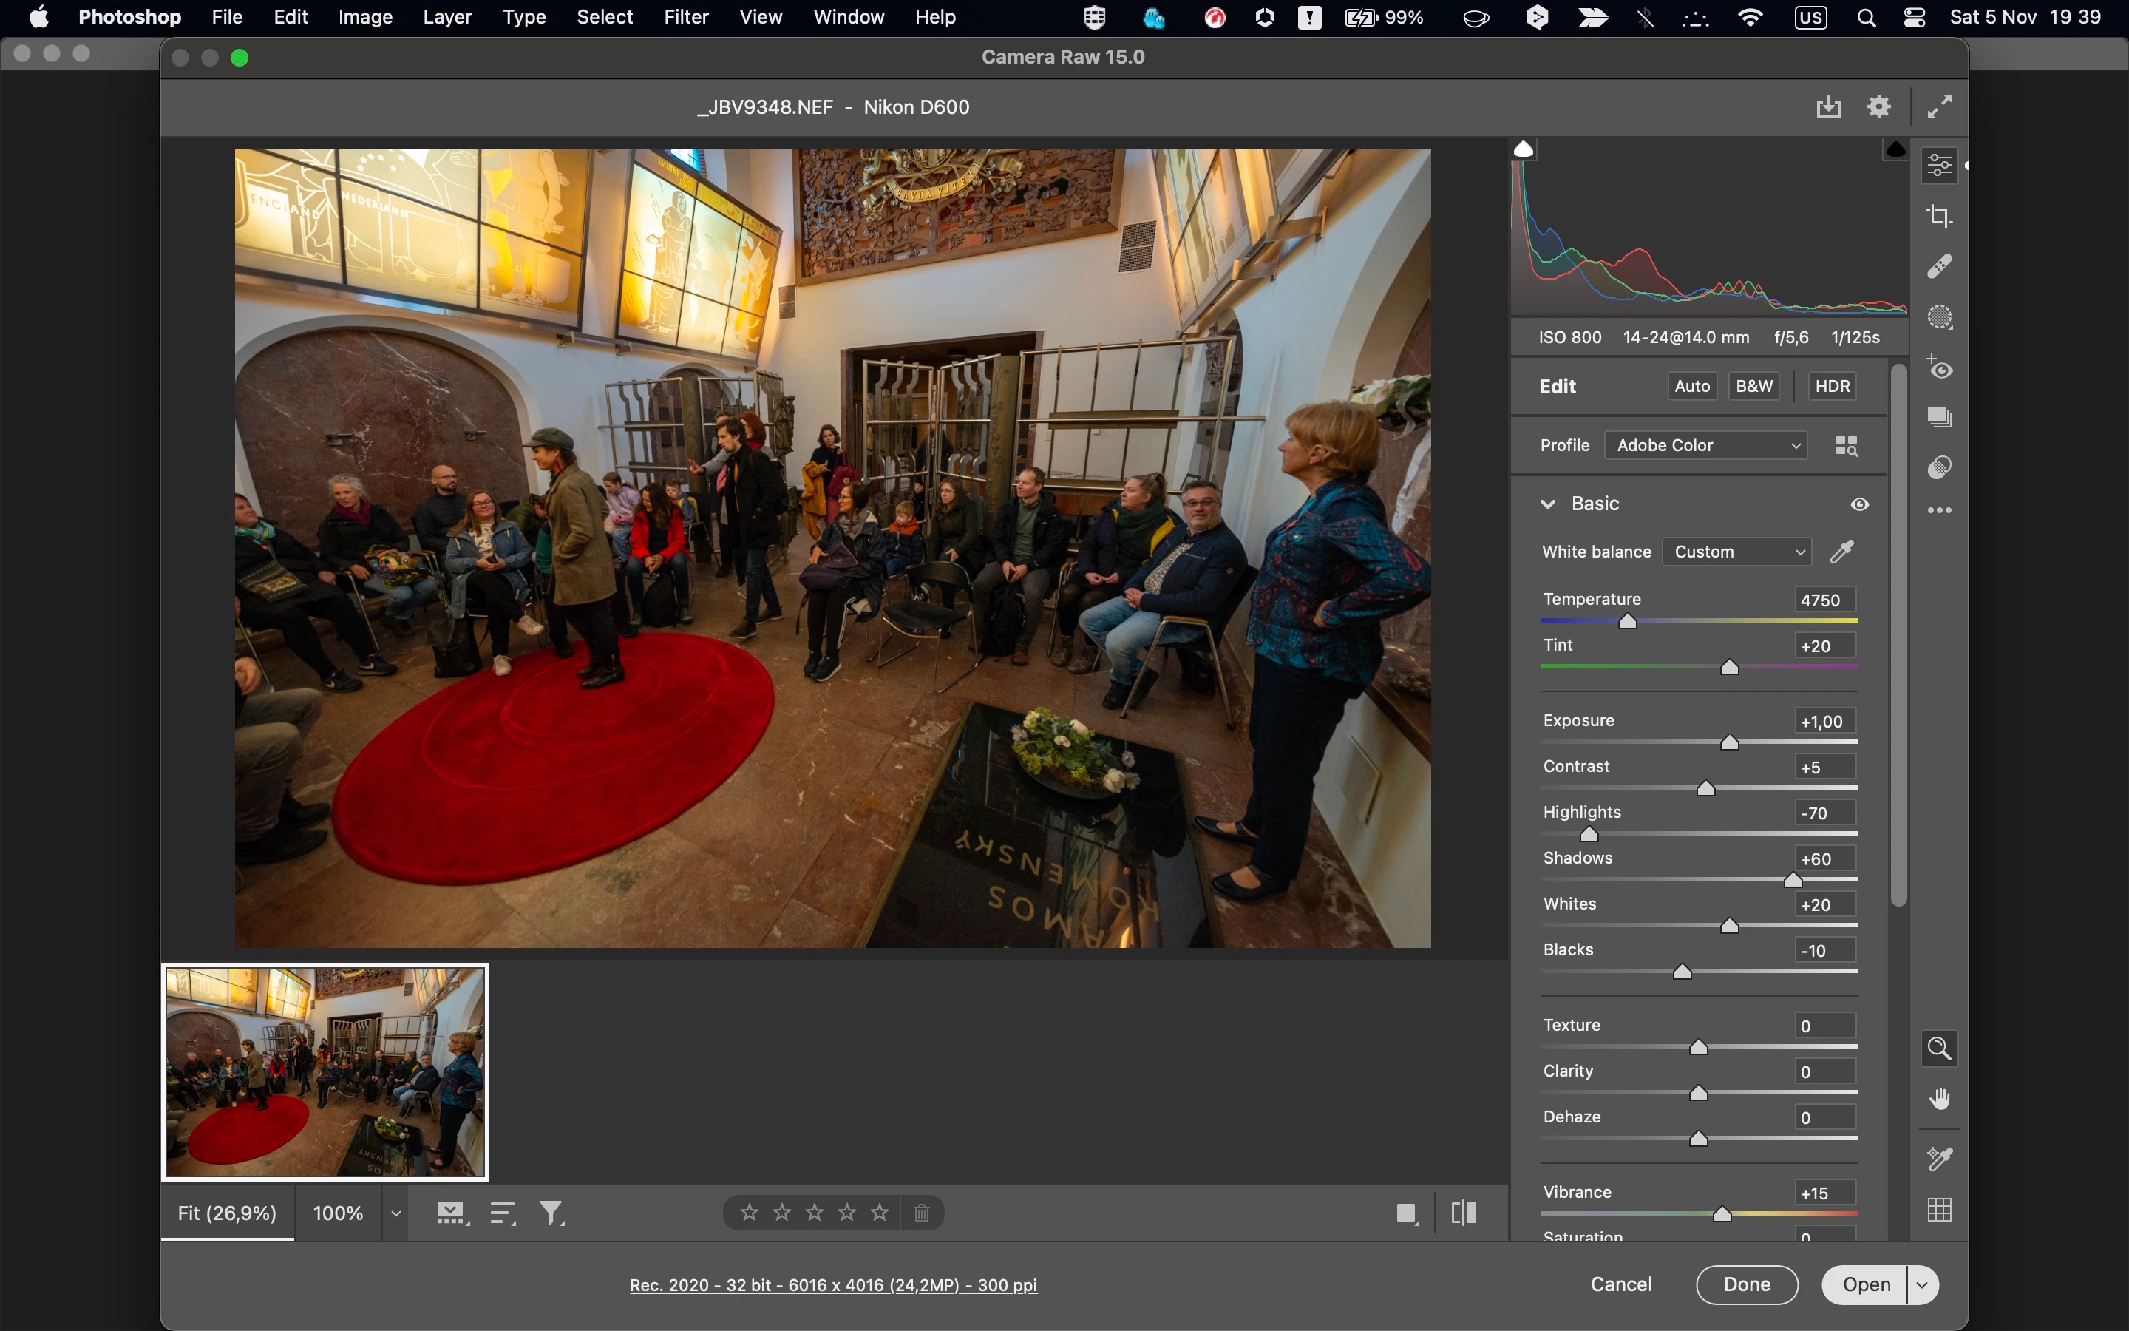The image size is (2129, 1331).
Task: Click the Exposure slider handle
Action: [x=1730, y=743]
